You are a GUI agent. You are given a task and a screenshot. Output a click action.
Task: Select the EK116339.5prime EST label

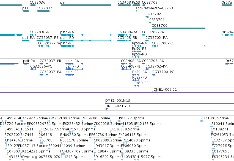pos(125,129)
